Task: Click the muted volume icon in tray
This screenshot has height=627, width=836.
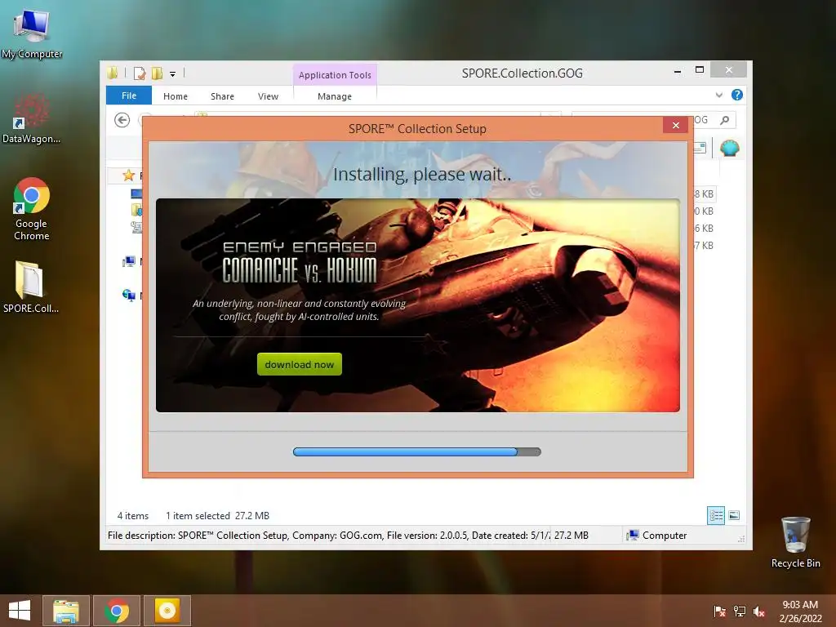Action: 759,611
